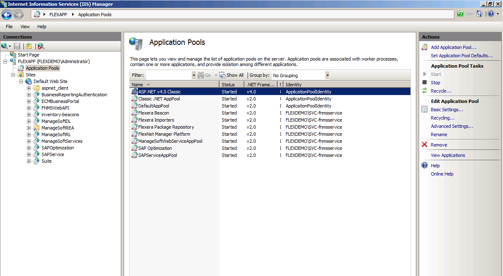Click Online Help link
This screenshot has width=503, height=276.
[x=442, y=174]
